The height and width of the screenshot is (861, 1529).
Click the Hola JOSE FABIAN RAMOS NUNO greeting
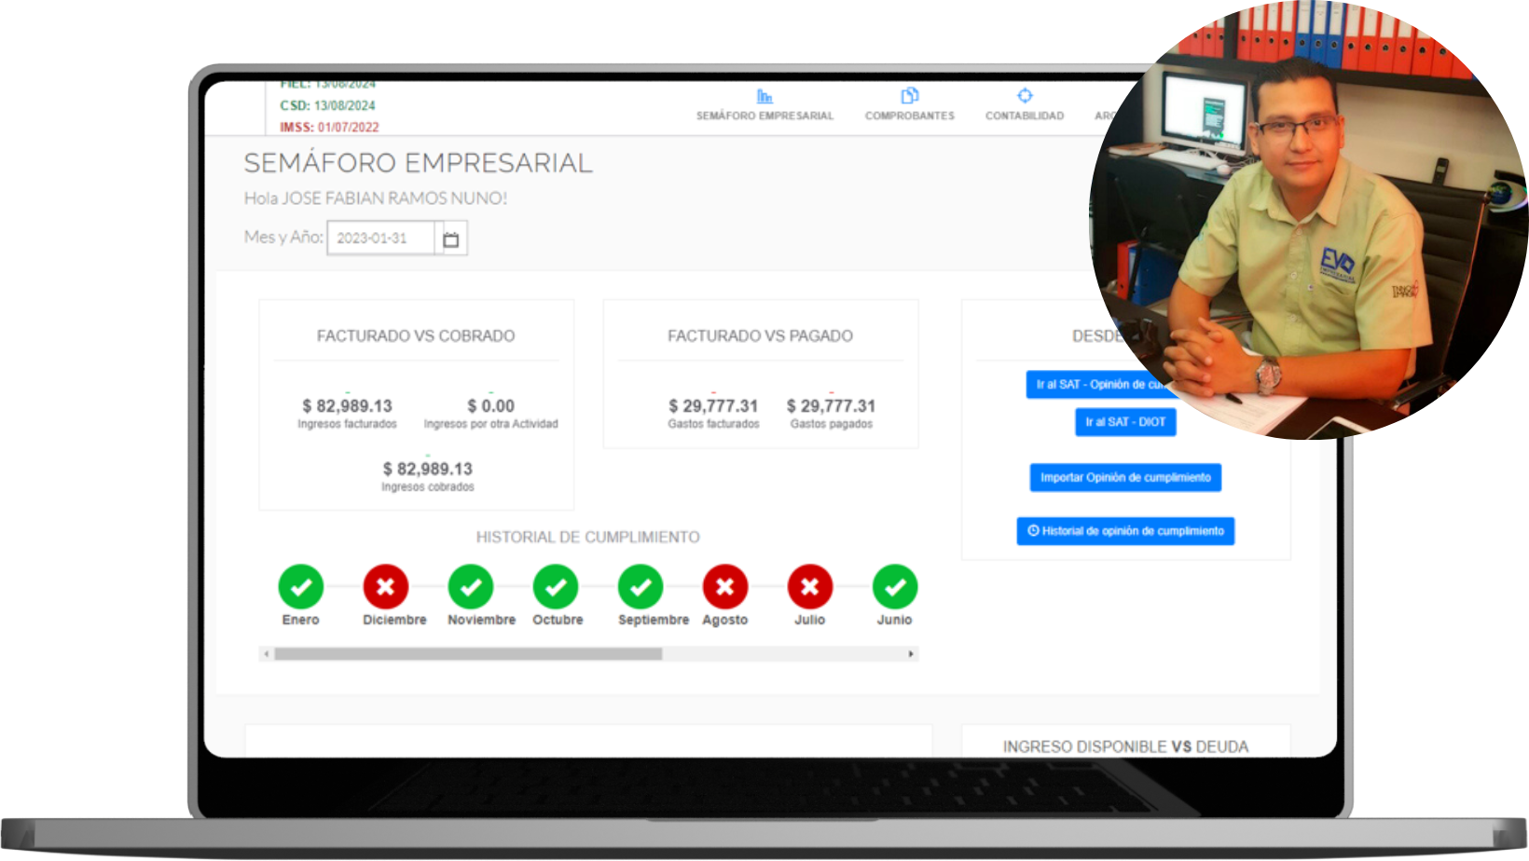376,198
